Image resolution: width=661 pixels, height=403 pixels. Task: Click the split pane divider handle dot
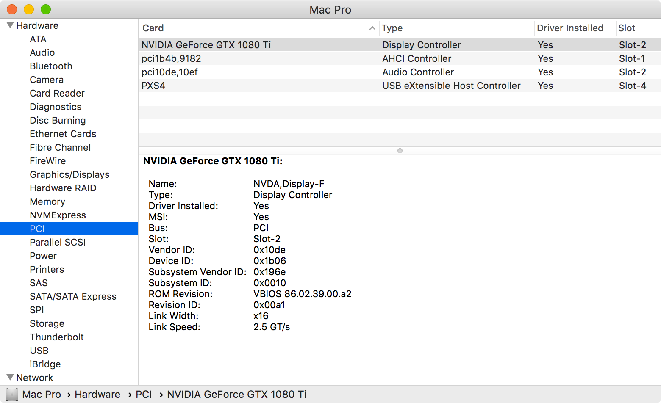pos(400,151)
